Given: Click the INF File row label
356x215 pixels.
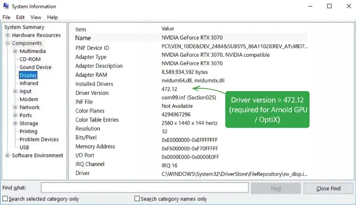Looking at the screenshot, I should point(84,102).
